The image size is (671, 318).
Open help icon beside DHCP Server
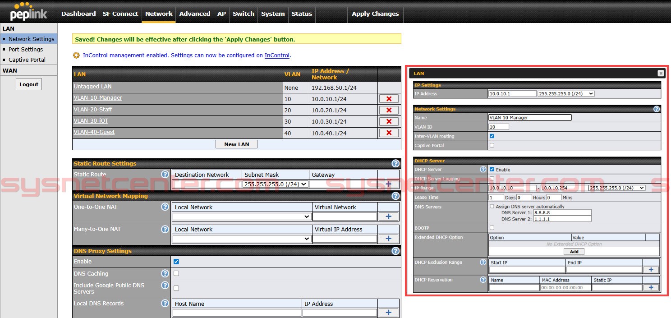483,169
